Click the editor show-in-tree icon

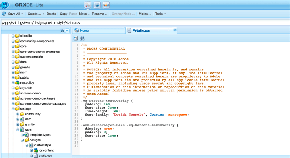click(76, 38)
